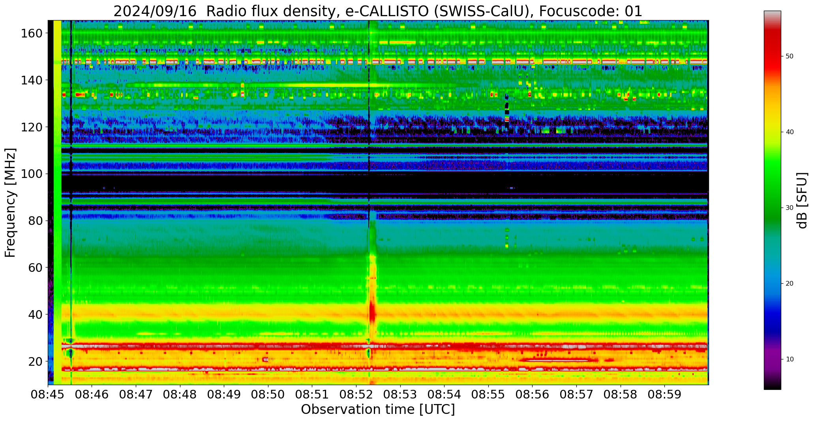This screenshot has height=421, width=814.
Task: Click the 'Observation time [UTC]' axis label
Action: [378, 410]
